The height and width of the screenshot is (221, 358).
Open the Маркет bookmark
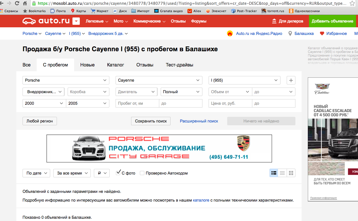[100, 11]
